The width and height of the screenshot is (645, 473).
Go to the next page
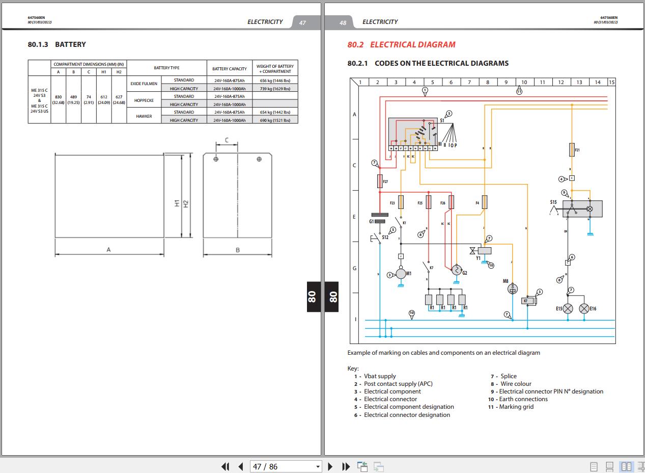click(330, 466)
